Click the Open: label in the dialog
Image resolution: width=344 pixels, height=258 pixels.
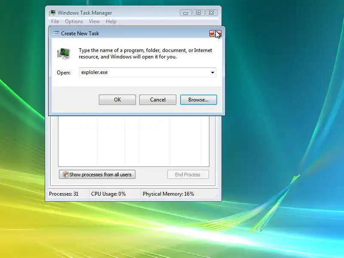coord(64,73)
